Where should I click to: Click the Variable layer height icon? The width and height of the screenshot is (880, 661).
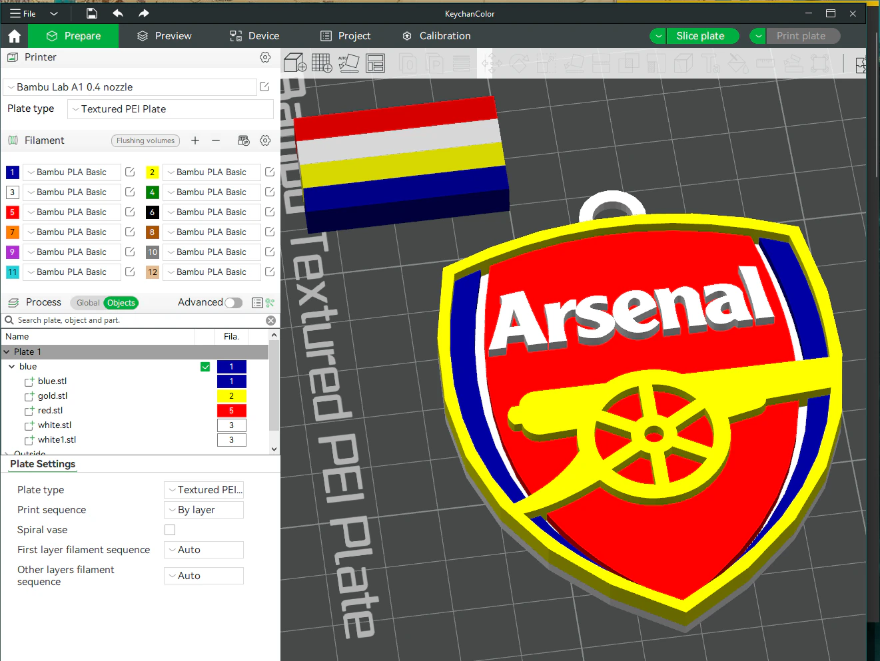click(x=461, y=64)
